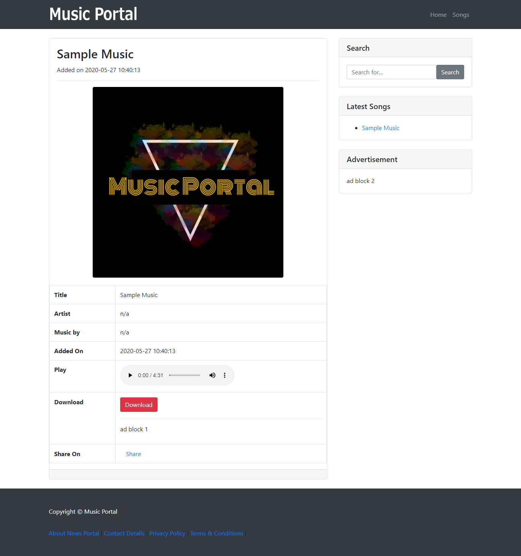Open more audio options via three-dot icon
Screen dimensions: 521x556
[225, 375]
